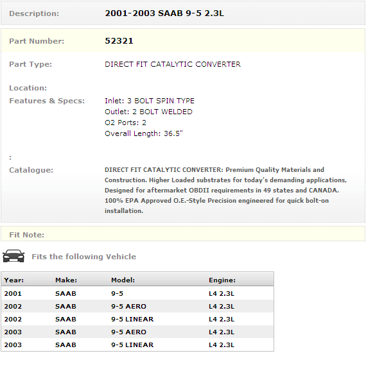The width and height of the screenshot is (366, 367).
Task: Select the 2001 SAAB 9-5 row
Action: click(x=137, y=293)
